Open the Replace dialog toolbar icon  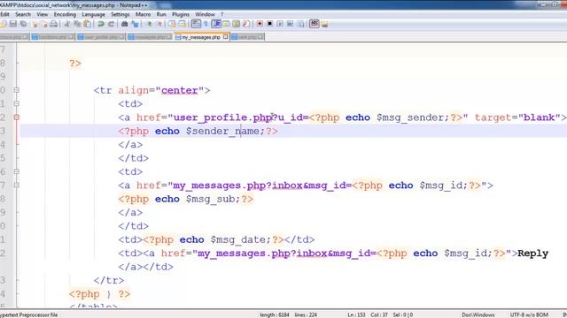pos(135,24)
